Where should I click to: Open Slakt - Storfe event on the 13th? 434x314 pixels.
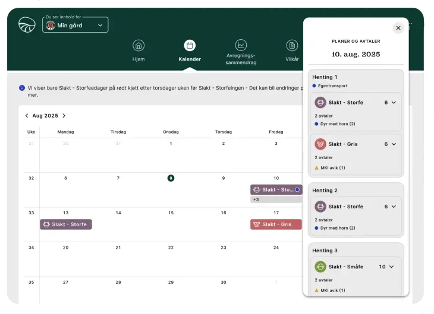(x=66, y=224)
